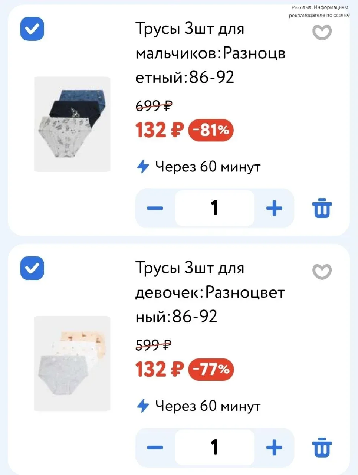Increase quantity of boys' underwear with plus
Screen dimensions: 358x475
coord(275,208)
